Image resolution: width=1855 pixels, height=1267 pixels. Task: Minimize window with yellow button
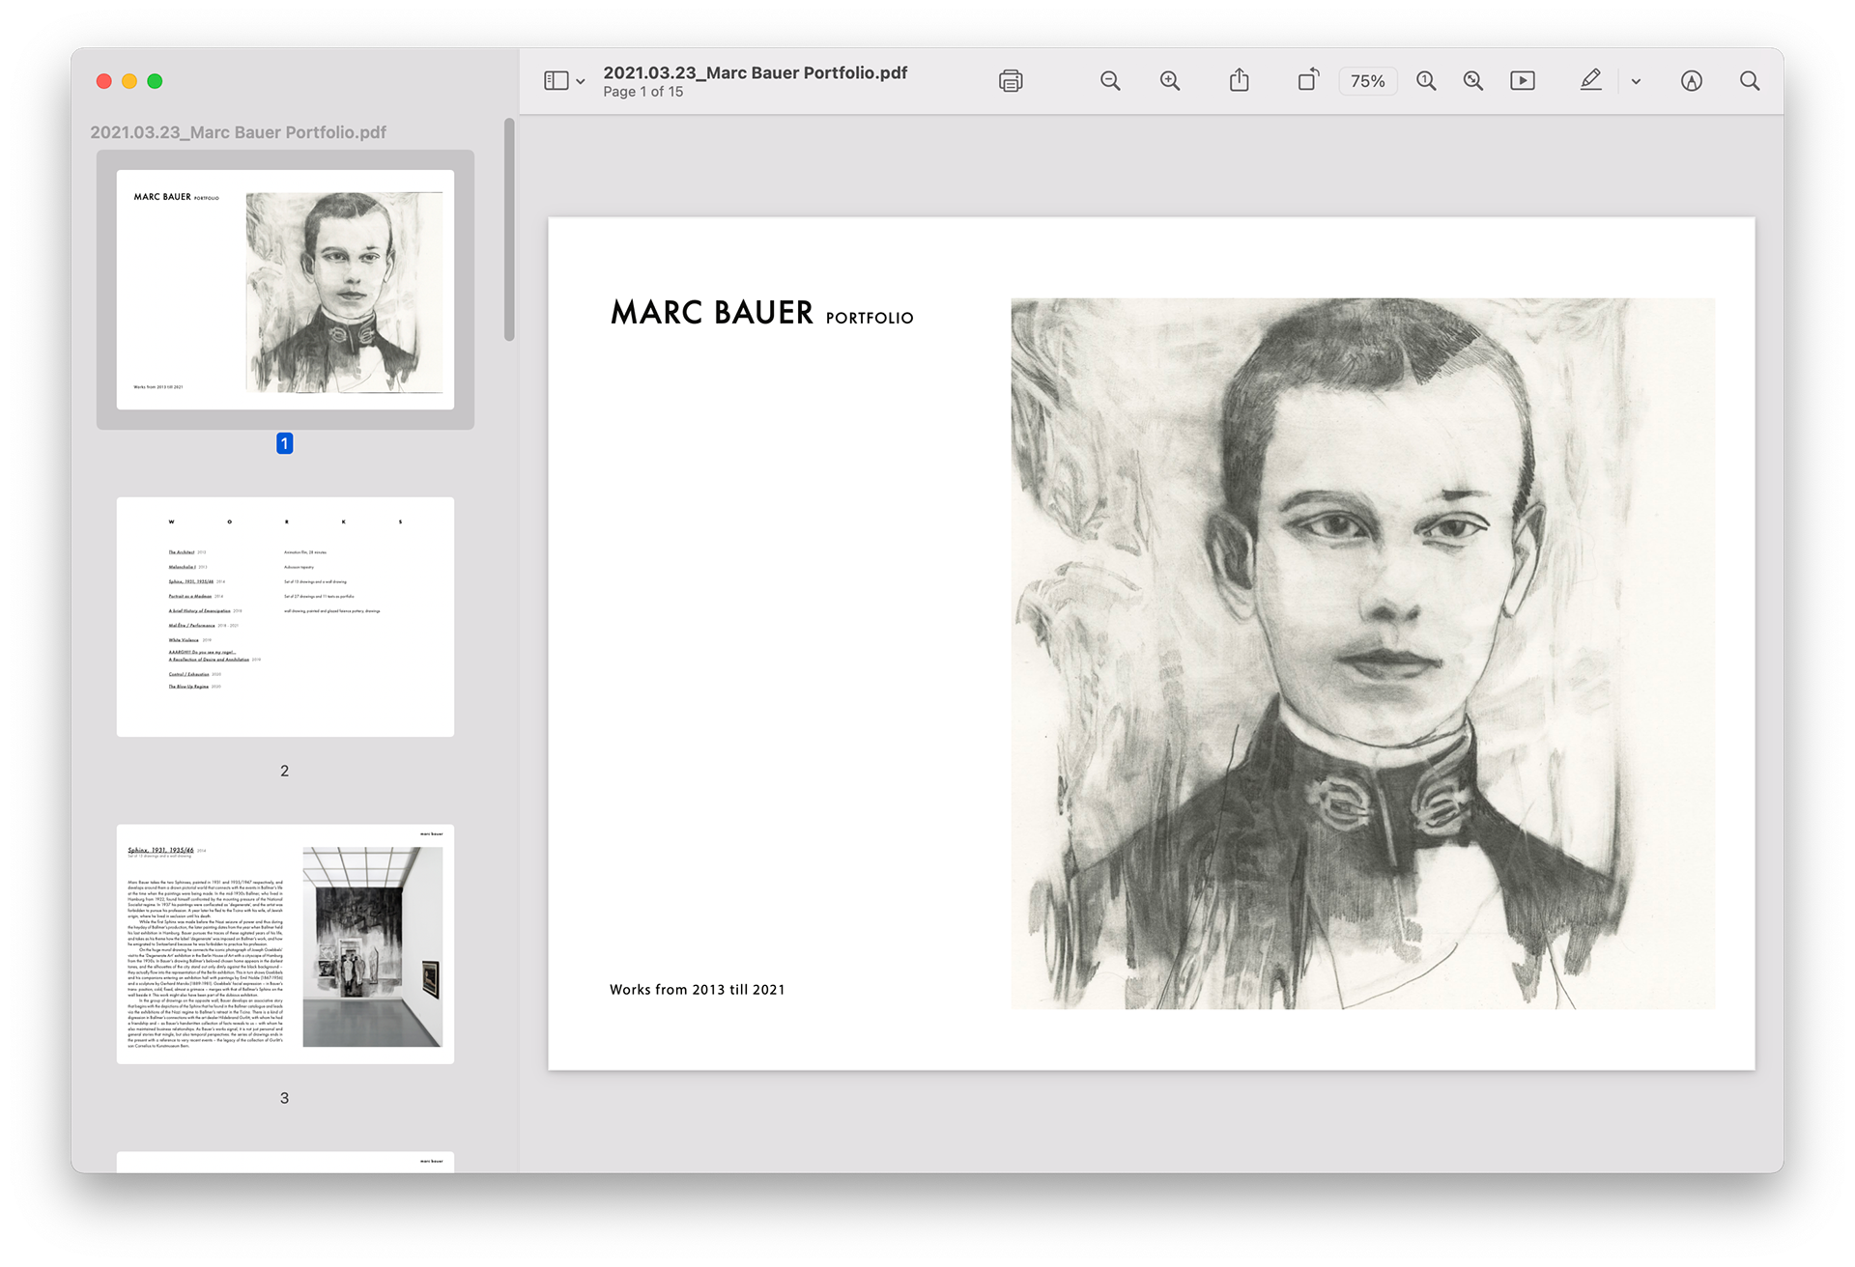click(129, 81)
